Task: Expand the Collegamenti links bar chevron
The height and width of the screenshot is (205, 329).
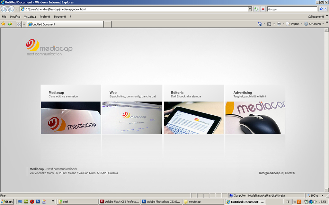Action: click(x=327, y=16)
